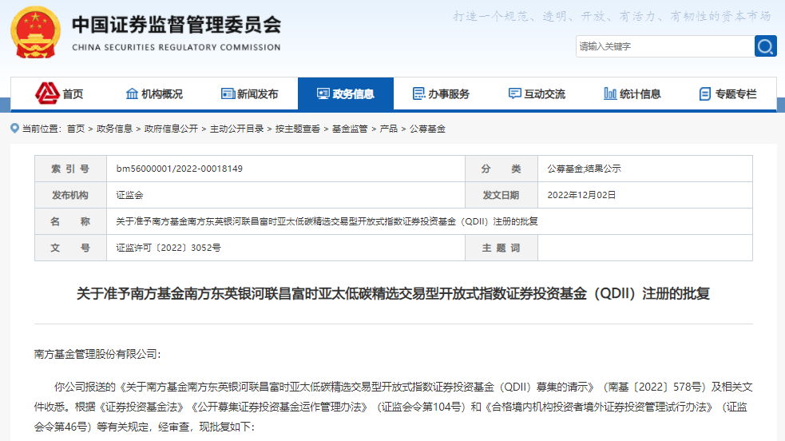Open the 统计信息 navigation tab

pyautogui.click(x=632, y=93)
